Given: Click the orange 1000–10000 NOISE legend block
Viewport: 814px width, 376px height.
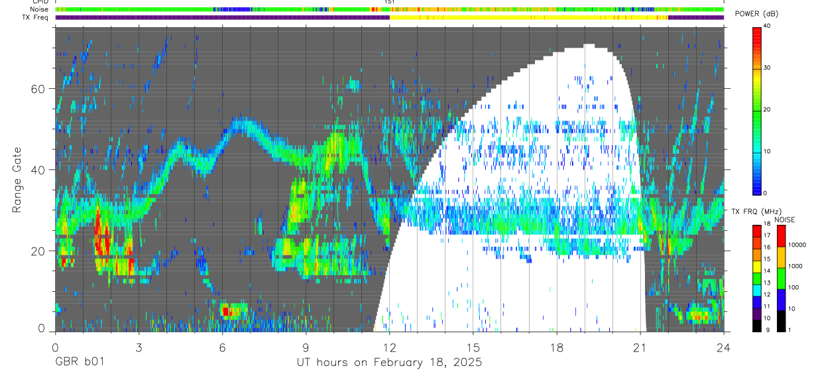Looking at the screenshot, I should (782, 257).
